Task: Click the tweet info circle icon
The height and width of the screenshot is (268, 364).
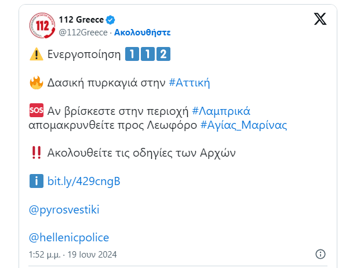Action: (x=321, y=254)
